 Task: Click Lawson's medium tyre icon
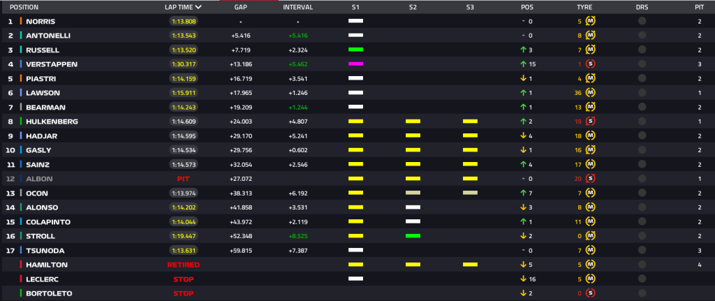tap(591, 93)
